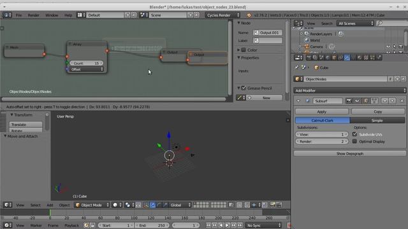The height and width of the screenshot is (229, 408).
Task: Apply the Subsurf modifier
Action: coord(322,111)
